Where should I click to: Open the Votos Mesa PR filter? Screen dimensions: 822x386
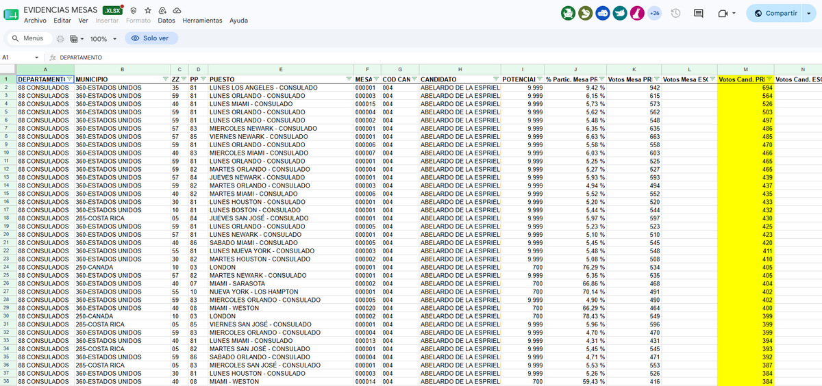pyautogui.click(x=657, y=80)
